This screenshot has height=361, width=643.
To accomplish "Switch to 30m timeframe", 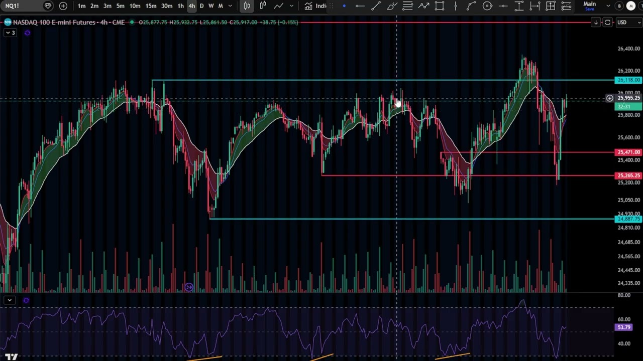I will point(167,6).
